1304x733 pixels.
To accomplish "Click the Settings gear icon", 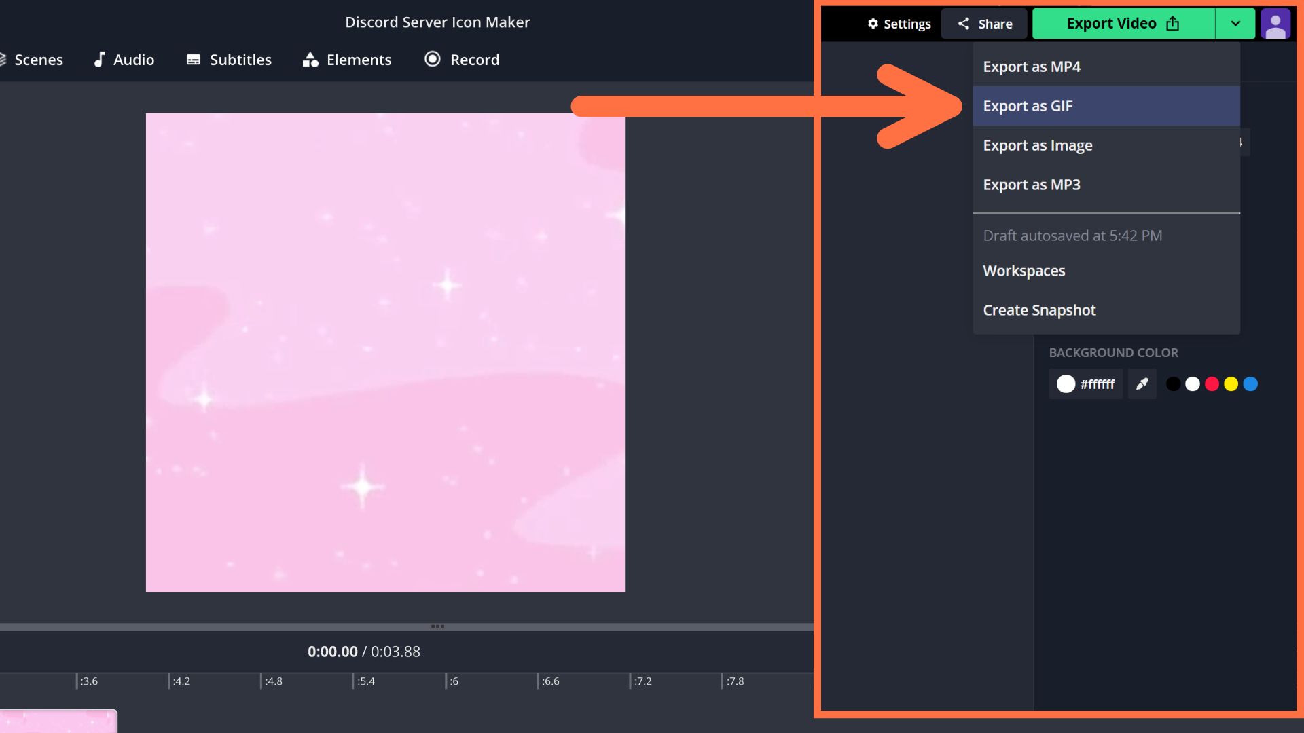I will coord(872,24).
